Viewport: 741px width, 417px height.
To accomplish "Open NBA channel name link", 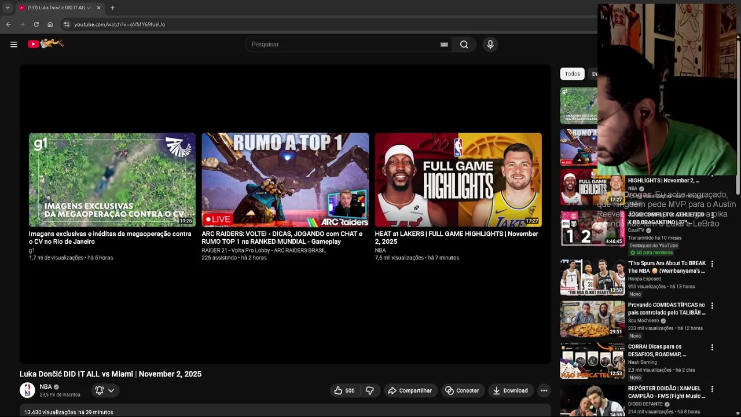I will pyautogui.click(x=46, y=387).
